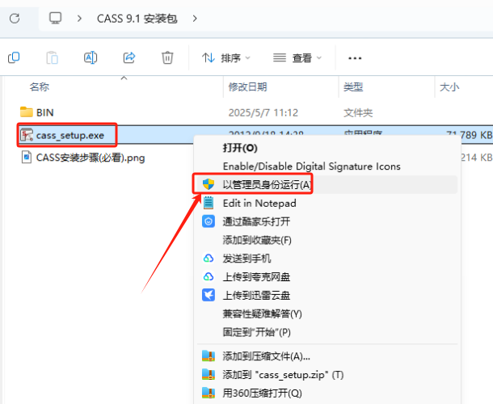Viewport: 493px width, 404px height.
Task: Sort by the 大小 column header
Action: point(449,86)
